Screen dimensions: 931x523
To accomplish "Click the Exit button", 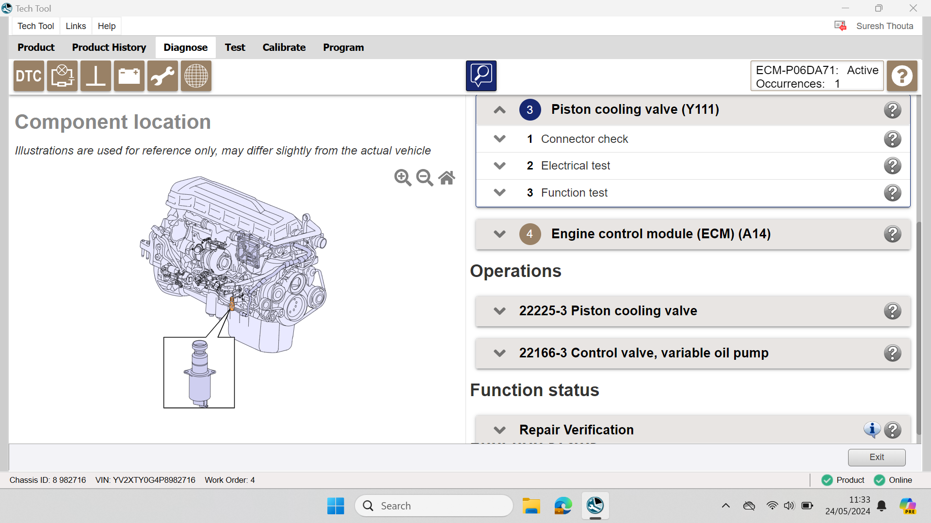I will point(877,457).
